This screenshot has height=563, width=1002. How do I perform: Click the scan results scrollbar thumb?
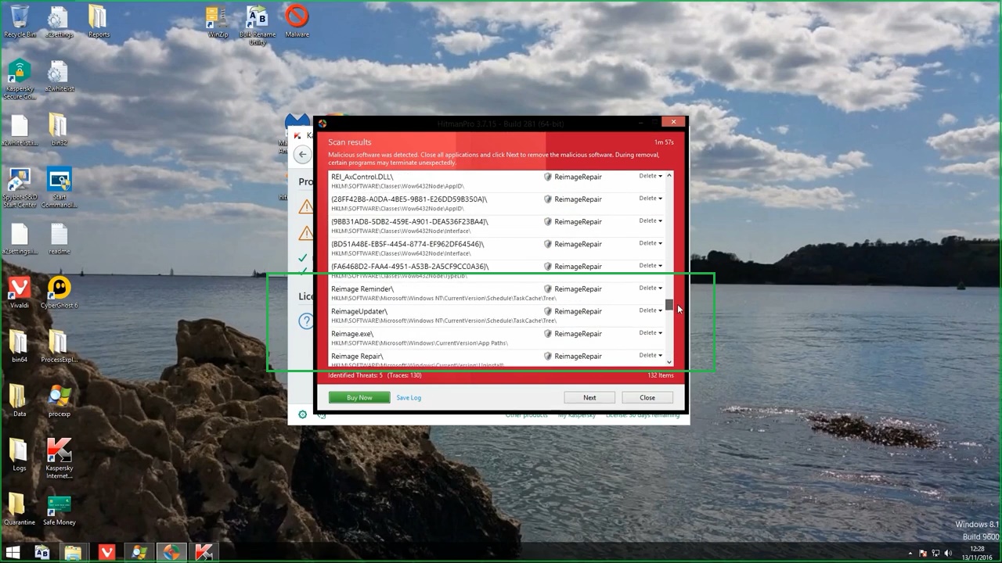[669, 304]
